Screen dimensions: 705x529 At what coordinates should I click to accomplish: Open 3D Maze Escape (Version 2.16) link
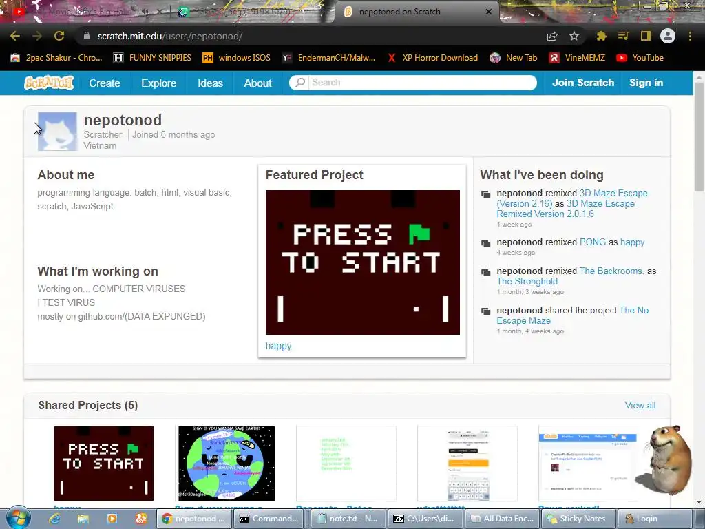[572, 198]
